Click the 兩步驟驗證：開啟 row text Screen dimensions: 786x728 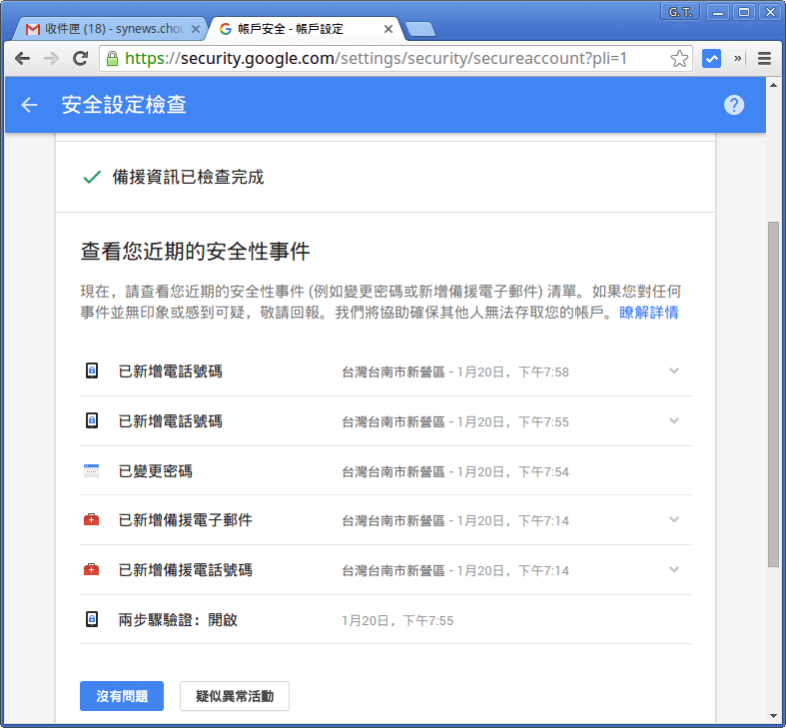pyautogui.click(x=178, y=620)
